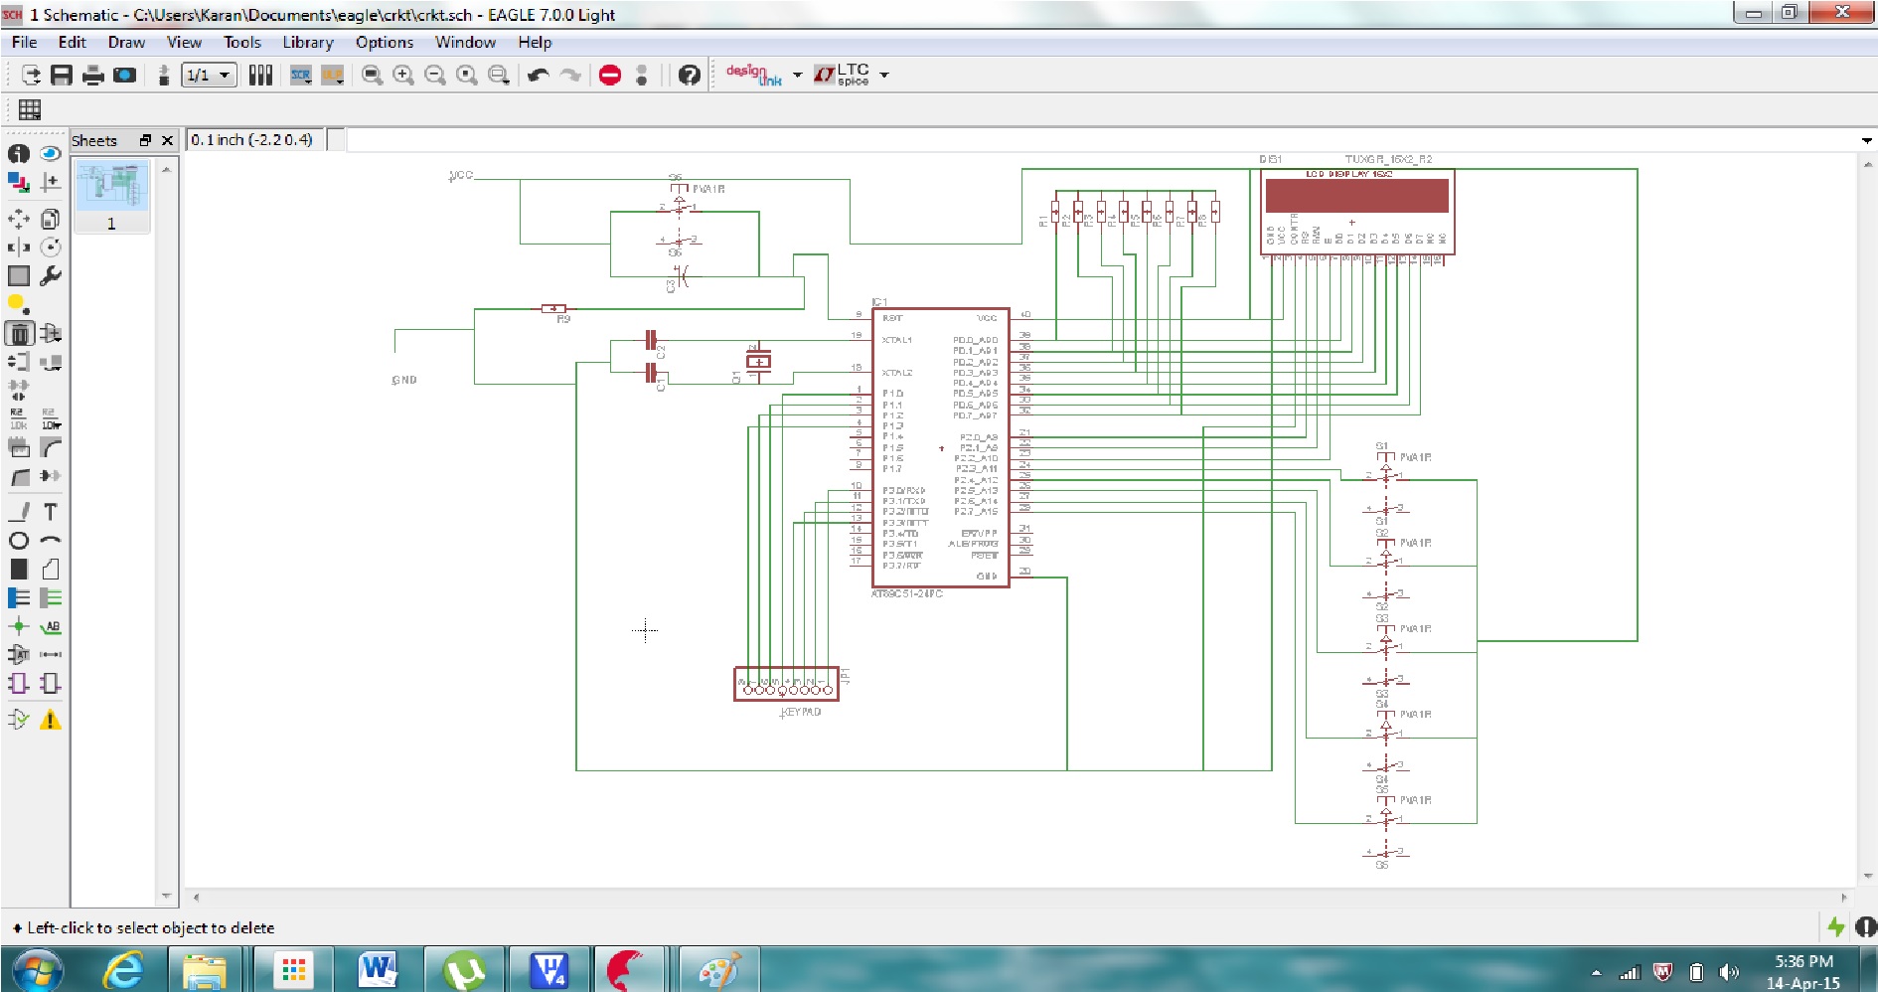Select the Move tool

(x=19, y=219)
